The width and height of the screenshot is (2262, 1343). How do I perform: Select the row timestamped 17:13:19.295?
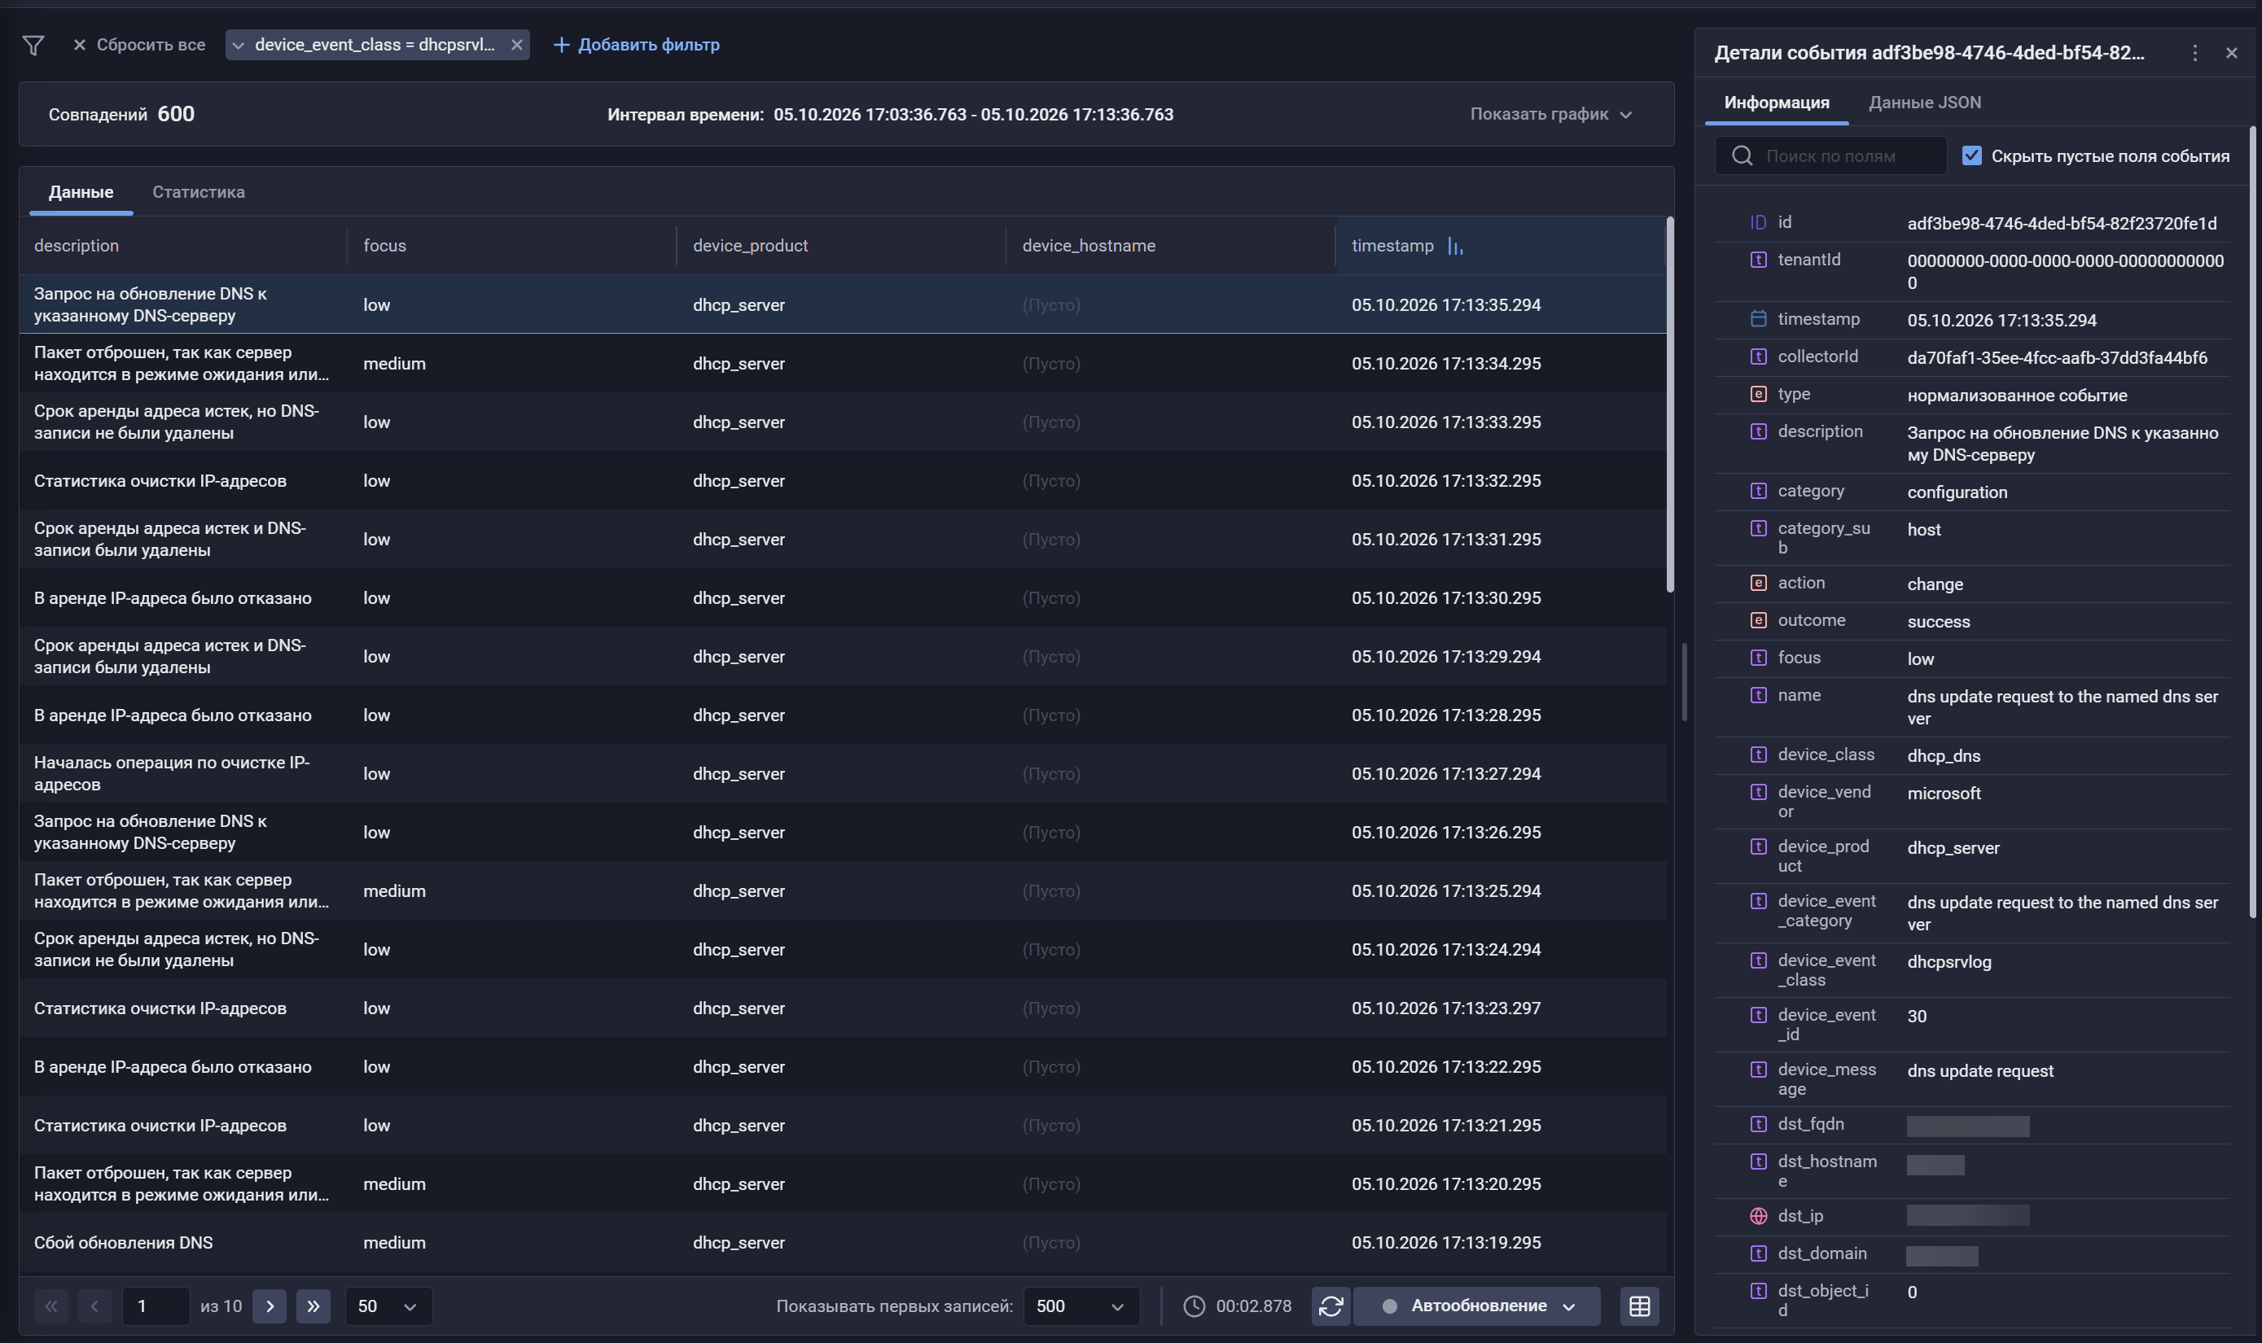pyautogui.click(x=842, y=1243)
